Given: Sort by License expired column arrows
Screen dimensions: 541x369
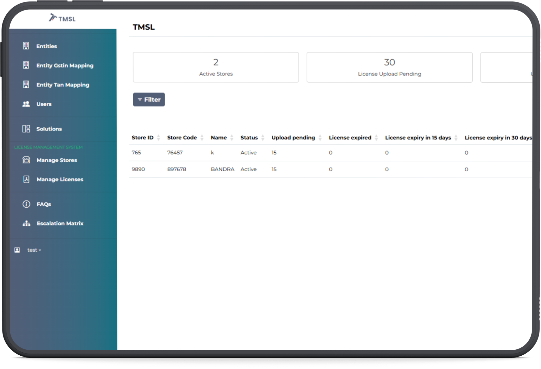Looking at the screenshot, I should pos(376,138).
